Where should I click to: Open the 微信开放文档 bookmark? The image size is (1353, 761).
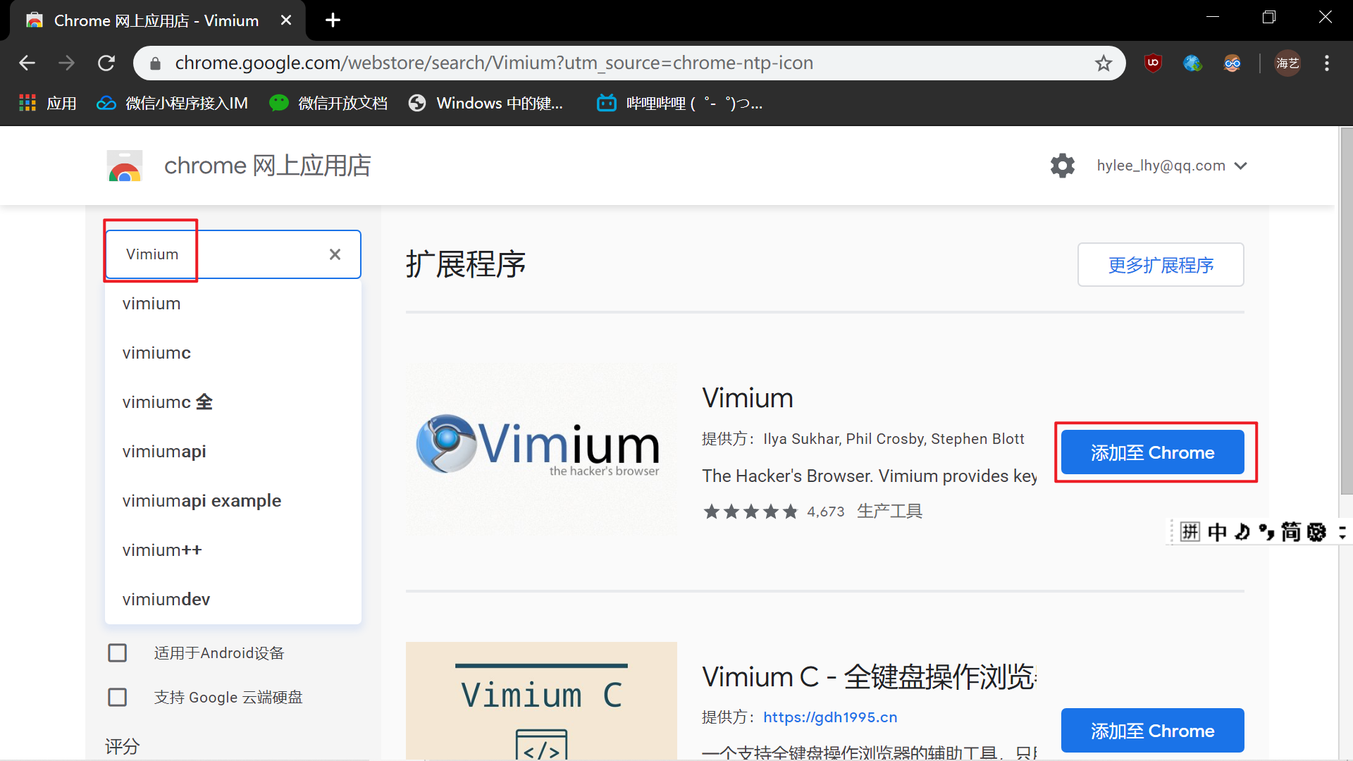[328, 103]
